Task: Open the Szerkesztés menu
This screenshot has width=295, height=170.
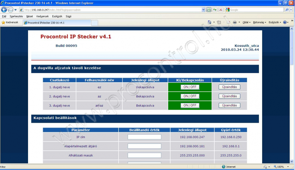Action: tap(16, 16)
